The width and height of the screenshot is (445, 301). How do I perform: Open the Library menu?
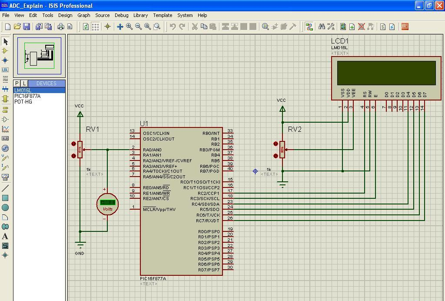coord(140,15)
